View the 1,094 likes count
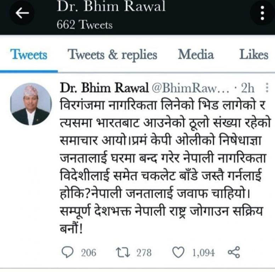The width and height of the screenshot is (275, 272). (x=204, y=253)
